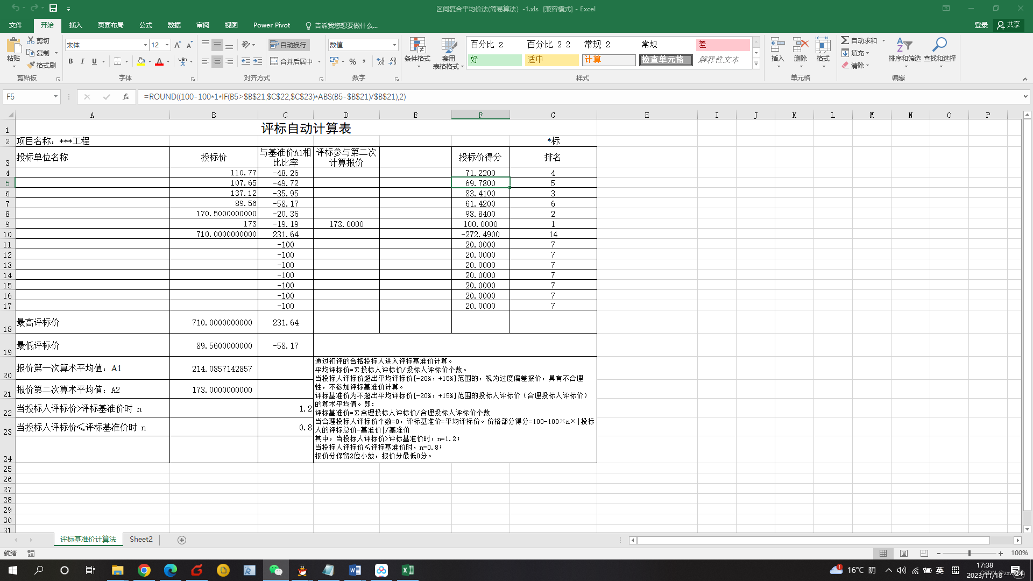
Task: Click the percent style icon
Action: (352, 62)
